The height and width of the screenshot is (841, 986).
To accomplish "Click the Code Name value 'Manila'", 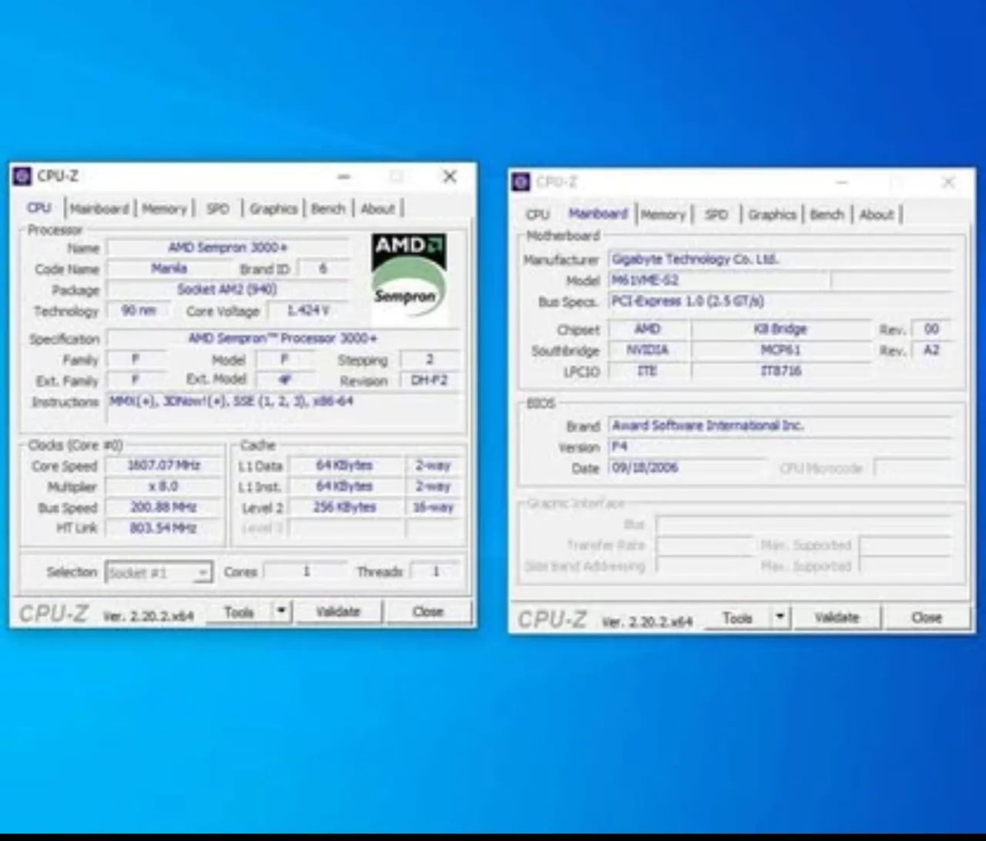I will click(169, 269).
